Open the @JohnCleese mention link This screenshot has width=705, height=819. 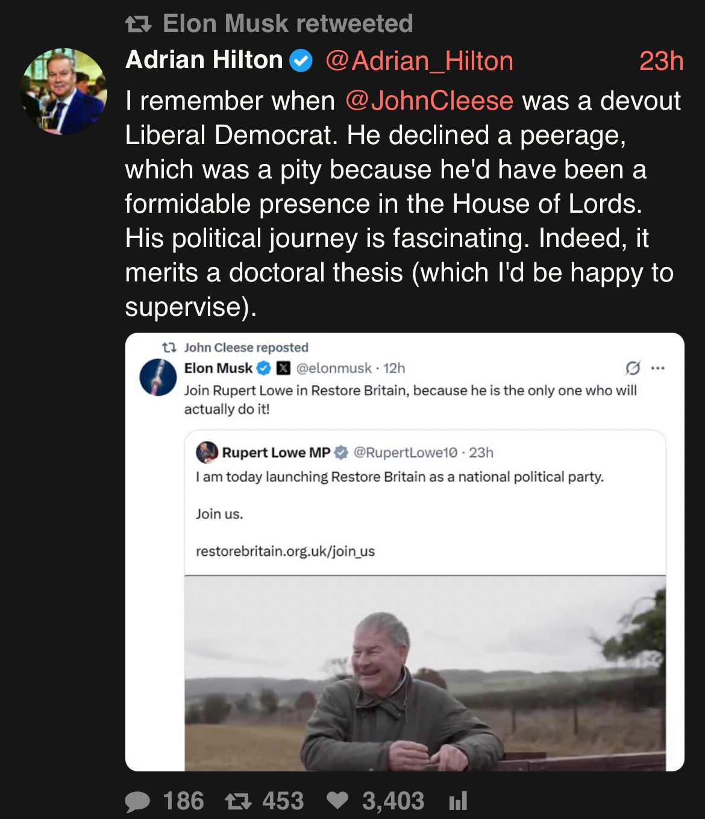(x=429, y=101)
